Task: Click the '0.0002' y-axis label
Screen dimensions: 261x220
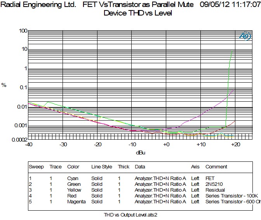Action: pos(19,140)
